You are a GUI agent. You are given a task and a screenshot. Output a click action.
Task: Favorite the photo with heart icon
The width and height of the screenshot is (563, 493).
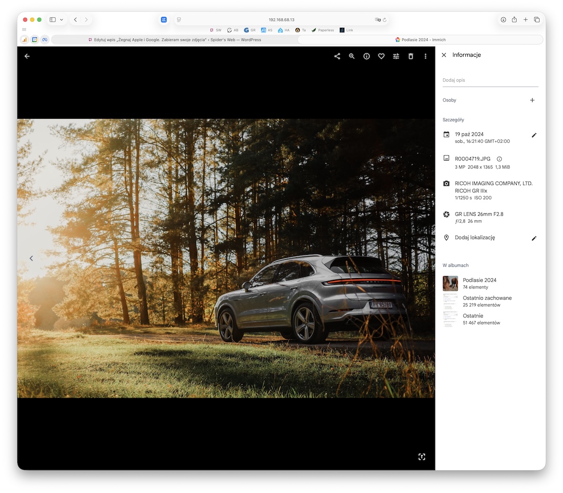[x=381, y=56]
